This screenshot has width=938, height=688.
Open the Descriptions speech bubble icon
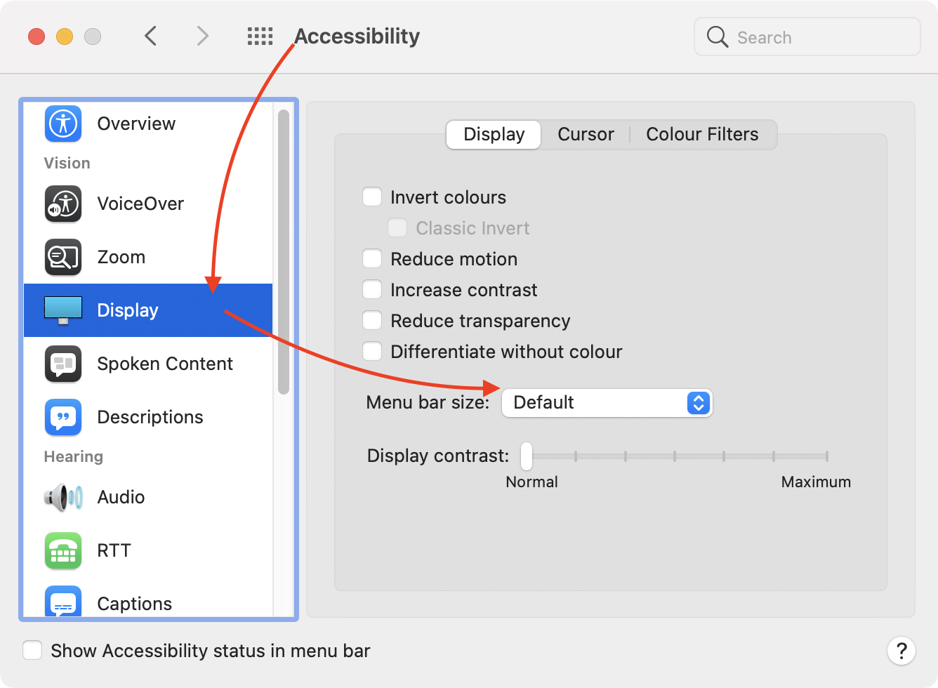click(63, 417)
